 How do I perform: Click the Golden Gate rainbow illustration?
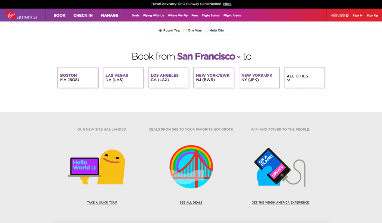(x=191, y=167)
